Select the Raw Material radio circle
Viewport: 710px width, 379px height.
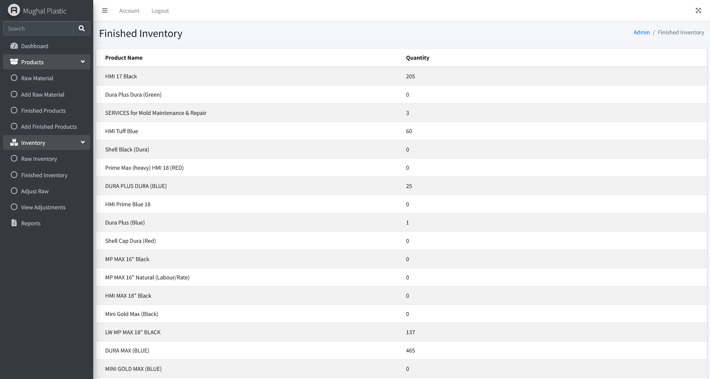pyautogui.click(x=14, y=78)
